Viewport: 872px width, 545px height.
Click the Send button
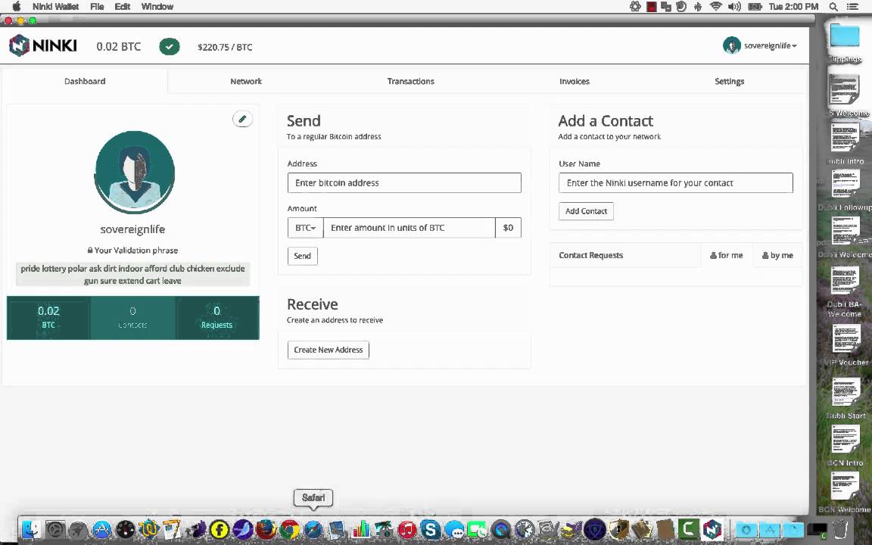tap(303, 256)
